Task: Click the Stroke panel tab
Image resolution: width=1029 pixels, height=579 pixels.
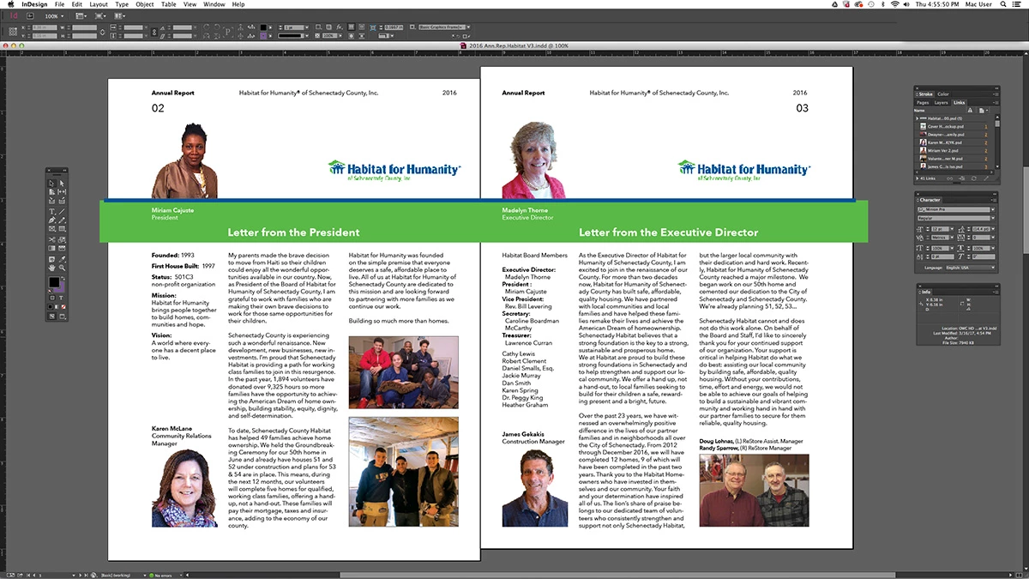Action: (924, 93)
